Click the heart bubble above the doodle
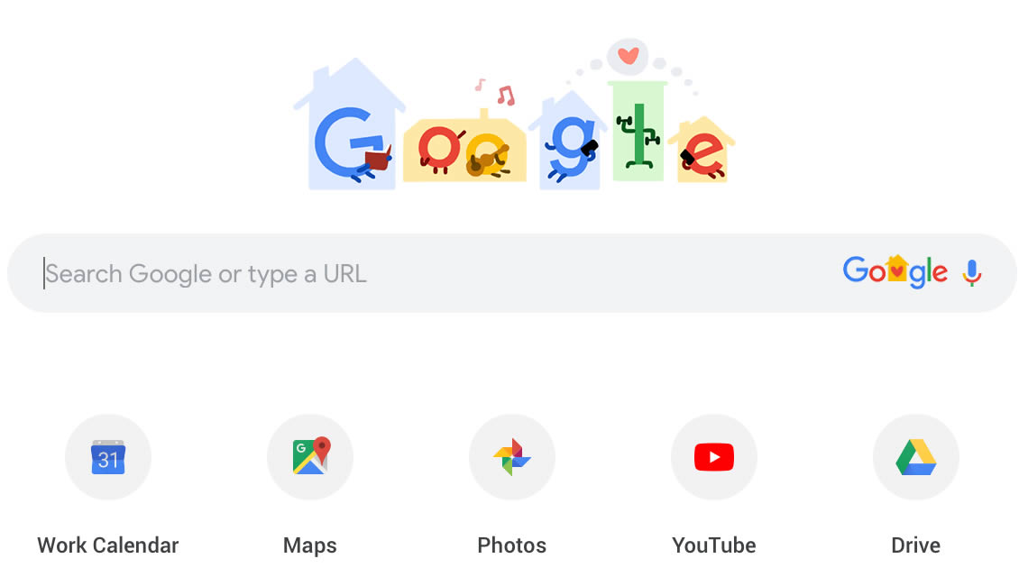Screen dimensions: 1028x577 [629, 57]
